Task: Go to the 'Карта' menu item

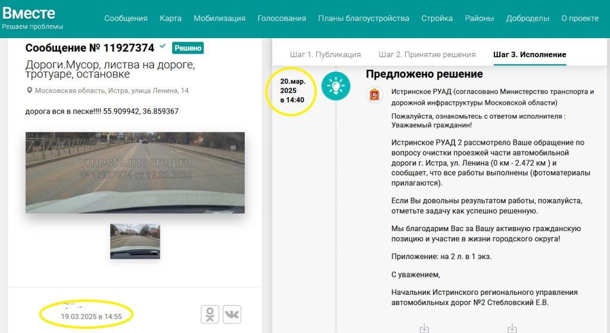Action: pyautogui.click(x=170, y=18)
